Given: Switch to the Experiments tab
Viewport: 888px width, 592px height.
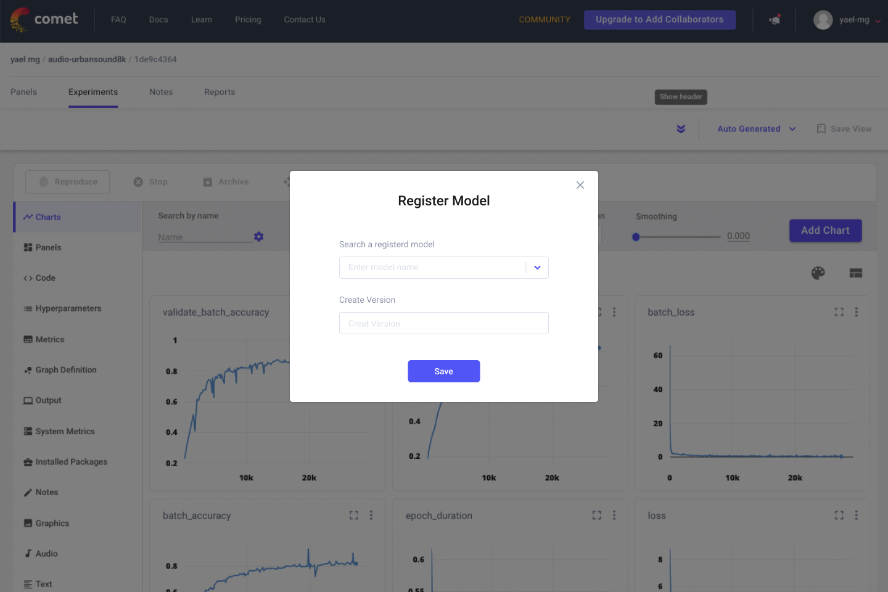Looking at the screenshot, I should click(x=93, y=92).
